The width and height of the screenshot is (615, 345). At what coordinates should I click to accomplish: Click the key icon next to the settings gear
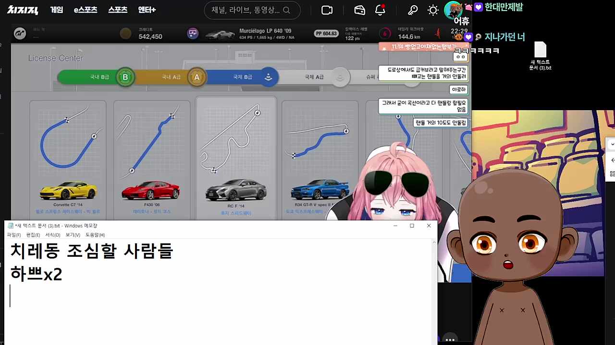(x=412, y=10)
